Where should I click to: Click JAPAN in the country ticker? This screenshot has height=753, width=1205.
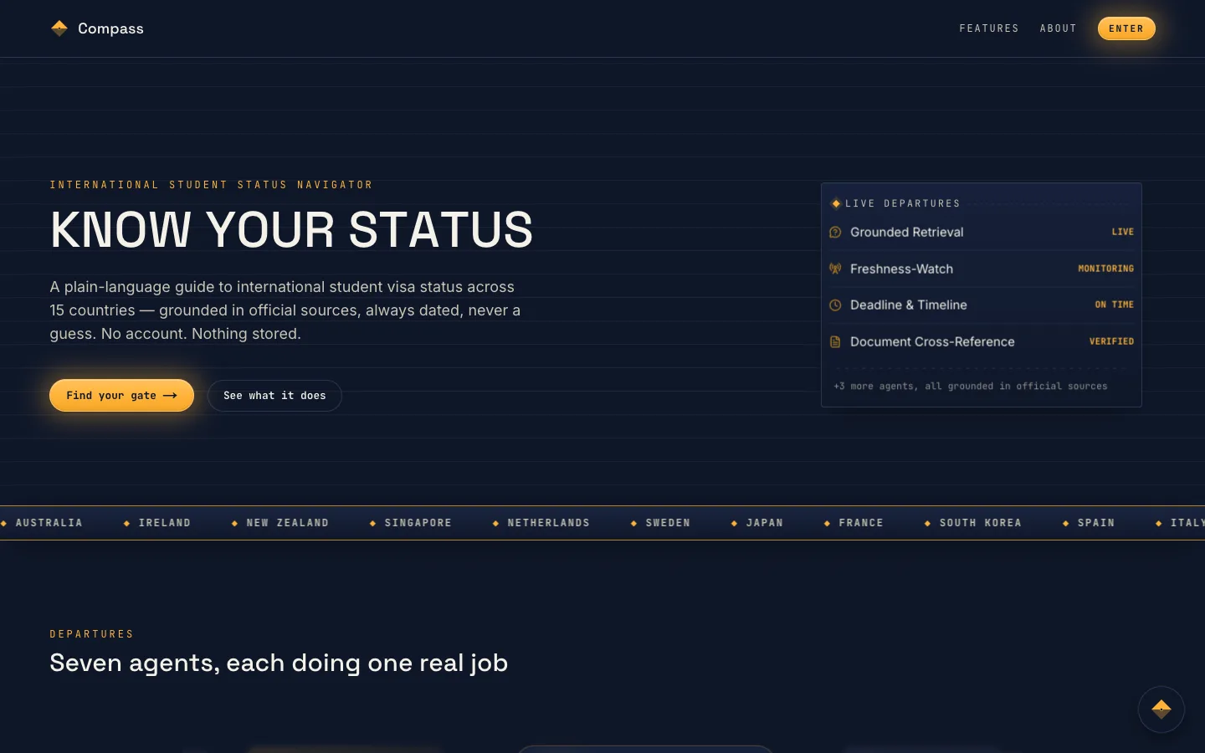764,523
